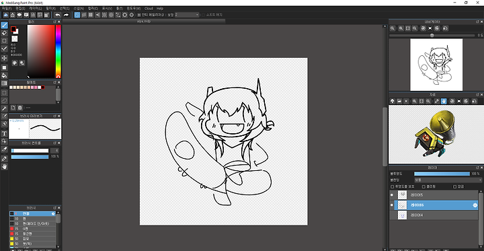Open the correction value dropdown in toolbar

[x=187, y=15]
